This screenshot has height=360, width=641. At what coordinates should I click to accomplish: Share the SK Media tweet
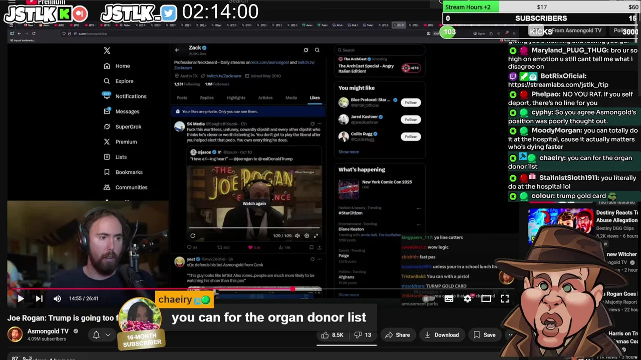(x=319, y=247)
